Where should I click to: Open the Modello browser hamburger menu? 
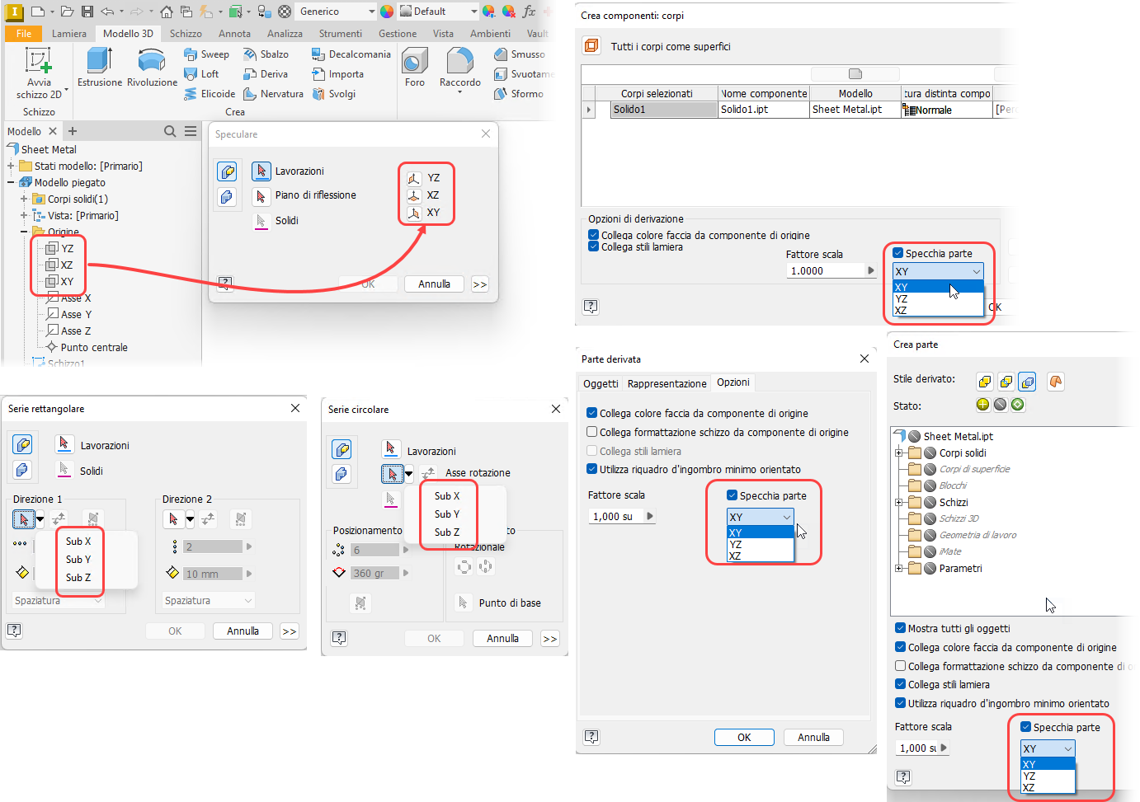(x=191, y=131)
